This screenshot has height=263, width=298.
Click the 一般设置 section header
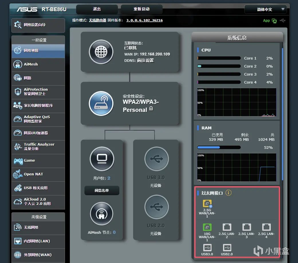38,40
